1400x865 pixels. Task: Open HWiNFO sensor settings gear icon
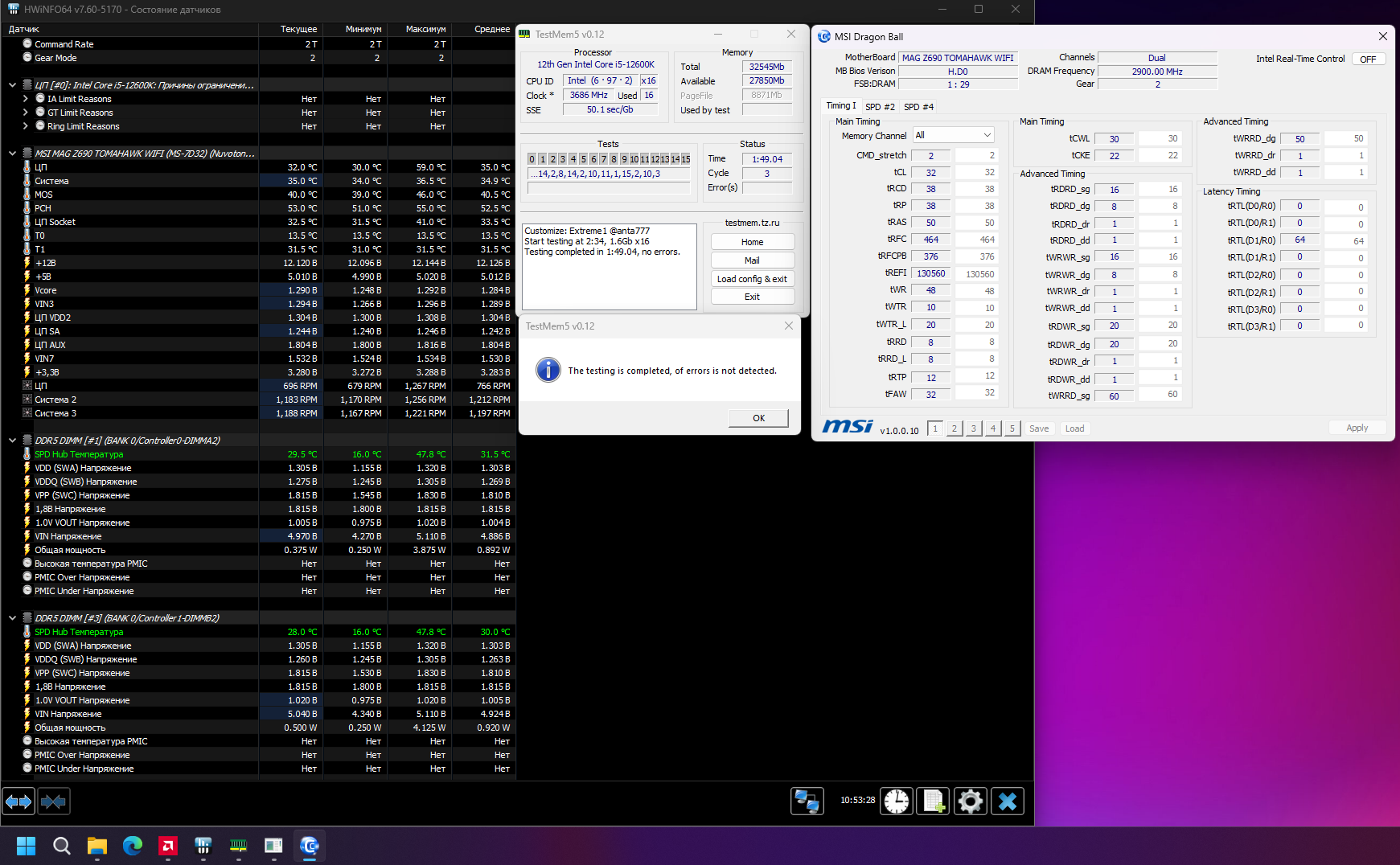pyautogui.click(x=971, y=801)
